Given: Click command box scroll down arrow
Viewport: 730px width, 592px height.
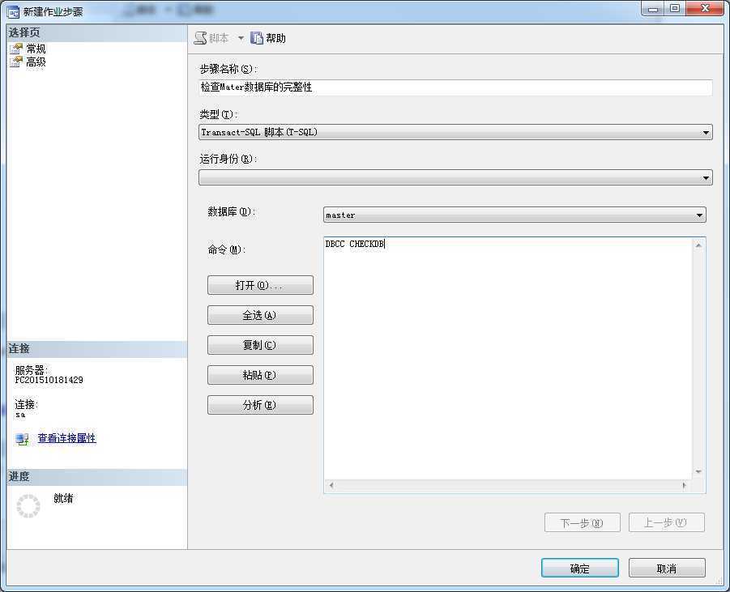Looking at the screenshot, I should (x=698, y=472).
